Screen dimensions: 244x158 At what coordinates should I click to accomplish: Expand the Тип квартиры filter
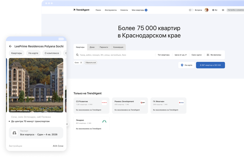tap(164, 55)
